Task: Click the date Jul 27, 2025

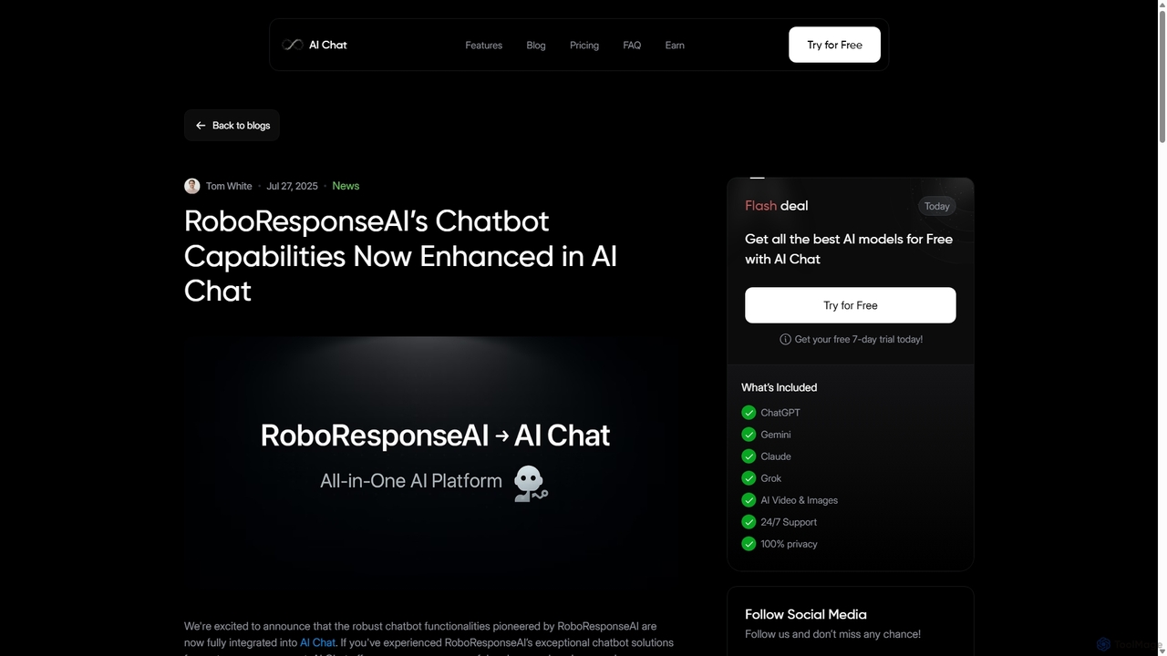Action: pos(292,186)
